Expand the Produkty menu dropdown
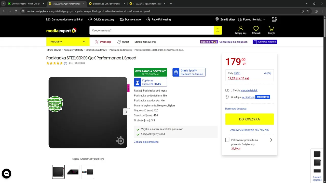 pos(68,42)
